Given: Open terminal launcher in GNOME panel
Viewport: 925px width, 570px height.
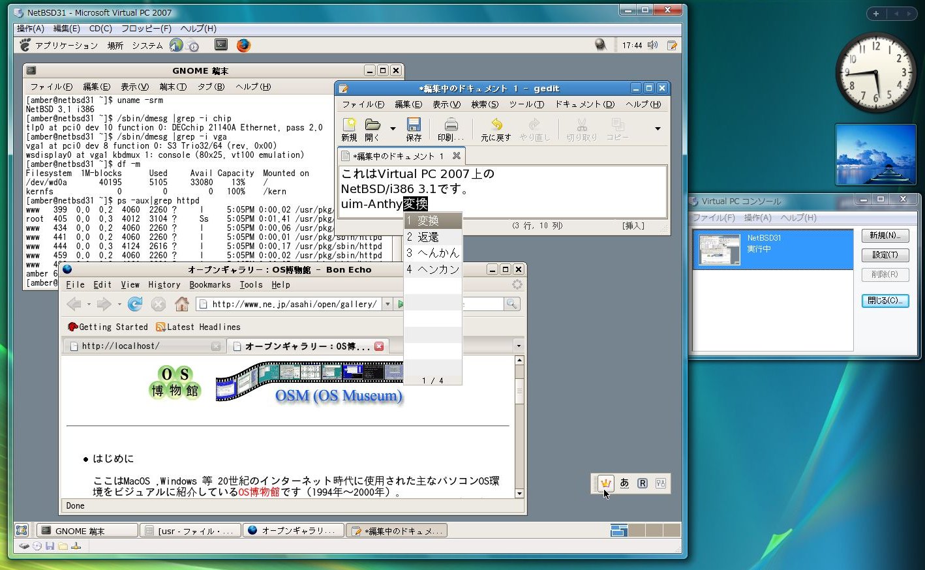Looking at the screenshot, I should (x=221, y=45).
